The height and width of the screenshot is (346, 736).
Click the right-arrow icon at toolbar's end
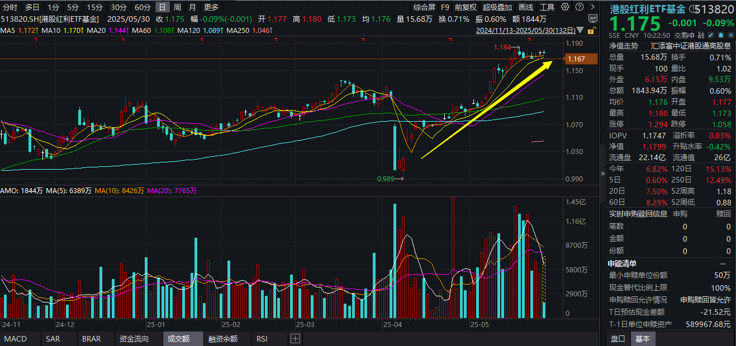pos(593,6)
